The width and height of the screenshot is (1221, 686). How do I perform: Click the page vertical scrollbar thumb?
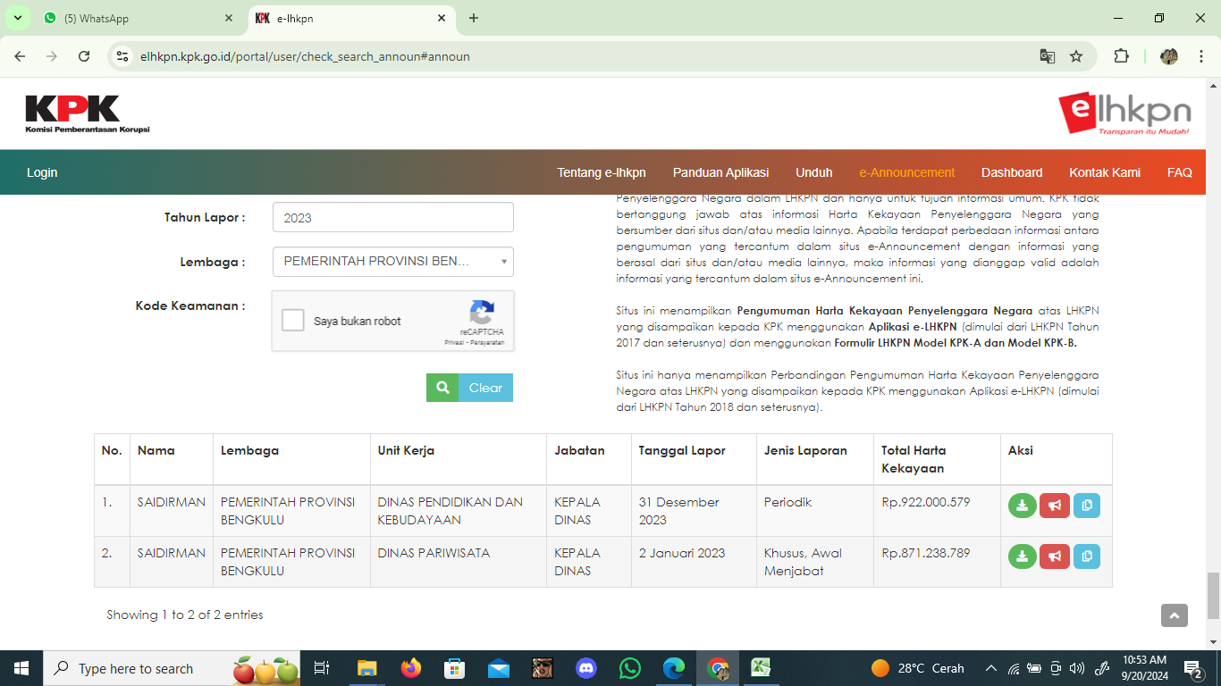tap(1213, 596)
